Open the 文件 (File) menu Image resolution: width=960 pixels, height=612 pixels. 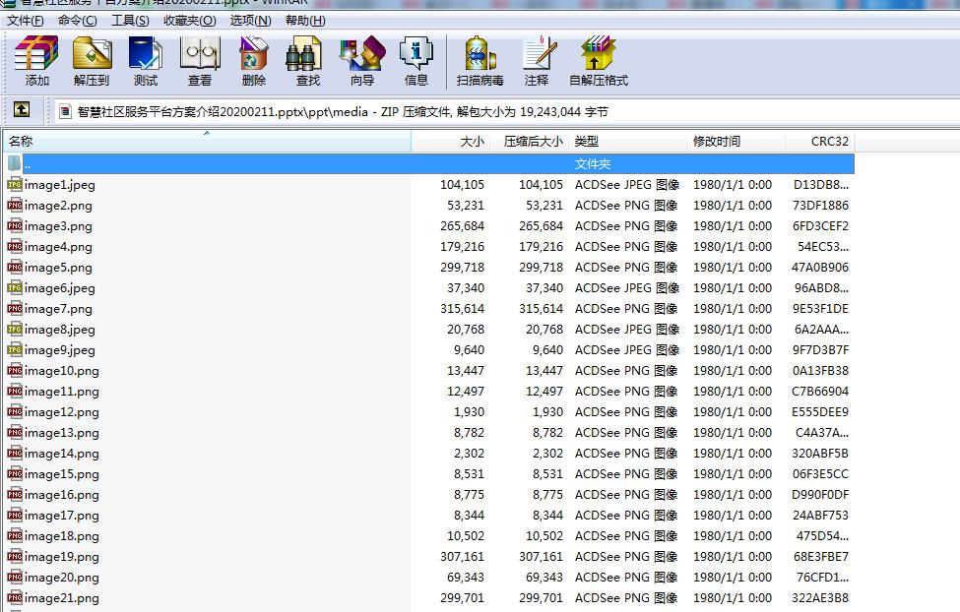point(23,20)
